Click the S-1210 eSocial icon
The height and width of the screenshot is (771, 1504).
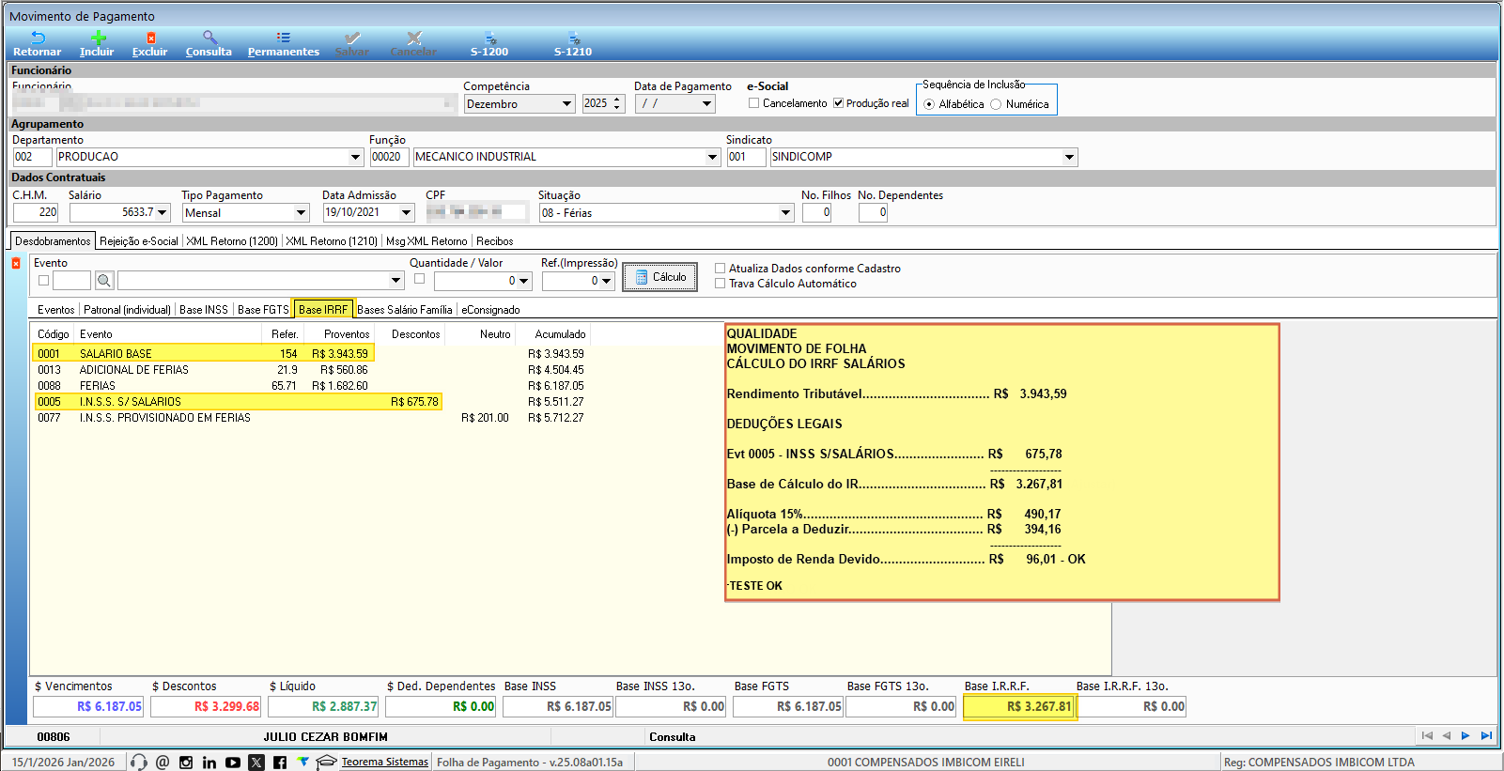(573, 39)
